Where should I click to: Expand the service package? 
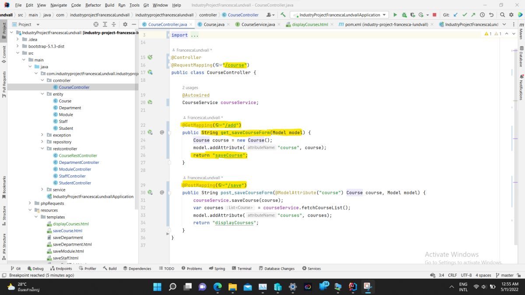tap(42, 190)
